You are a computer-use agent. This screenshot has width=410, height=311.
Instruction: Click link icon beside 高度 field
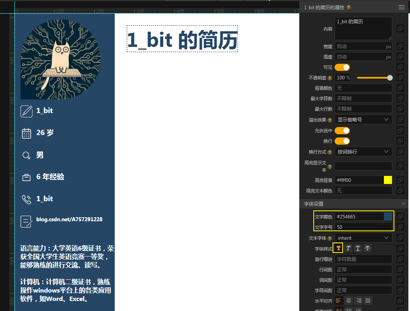tap(400, 57)
